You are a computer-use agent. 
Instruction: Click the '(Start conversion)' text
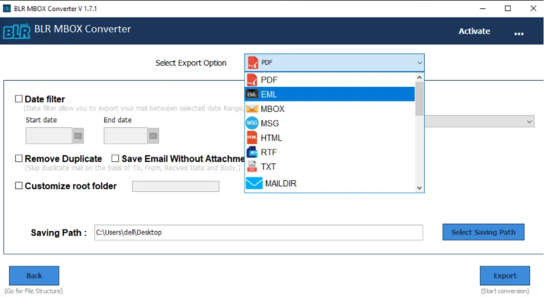pyautogui.click(x=505, y=291)
